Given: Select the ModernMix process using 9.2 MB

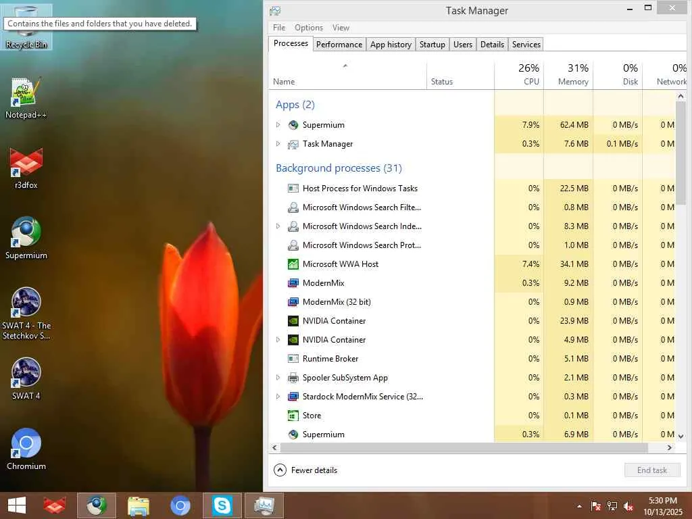Looking at the screenshot, I should click(x=472, y=283).
